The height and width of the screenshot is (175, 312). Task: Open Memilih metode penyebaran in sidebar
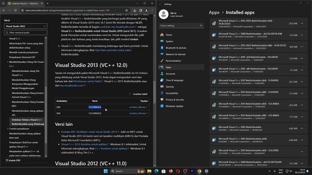pos(24,52)
